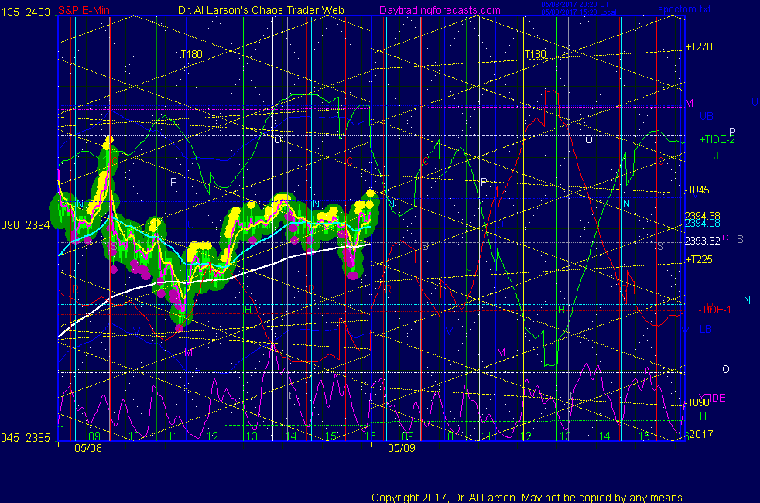Click the white '2393.32' price value
This screenshot has width=760, height=503.
(x=702, y=241)
